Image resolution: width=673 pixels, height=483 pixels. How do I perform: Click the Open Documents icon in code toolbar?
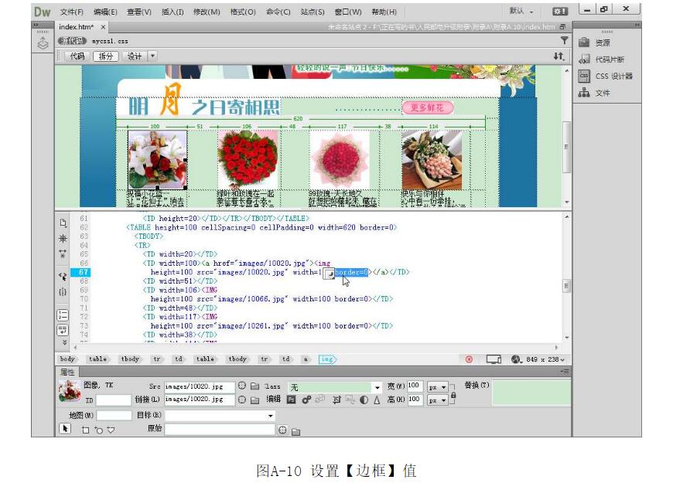coord(63,223)
